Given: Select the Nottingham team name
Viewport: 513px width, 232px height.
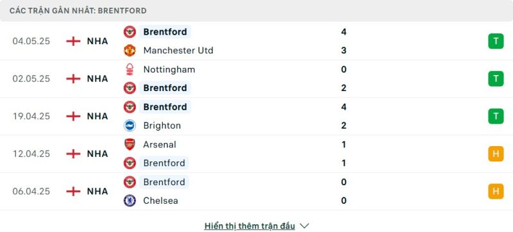Looking at the screenshot, I should pos(169,70).
